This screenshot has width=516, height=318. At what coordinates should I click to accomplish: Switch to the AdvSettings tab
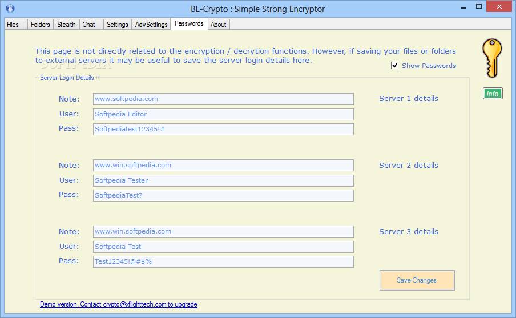coord(151,25)
